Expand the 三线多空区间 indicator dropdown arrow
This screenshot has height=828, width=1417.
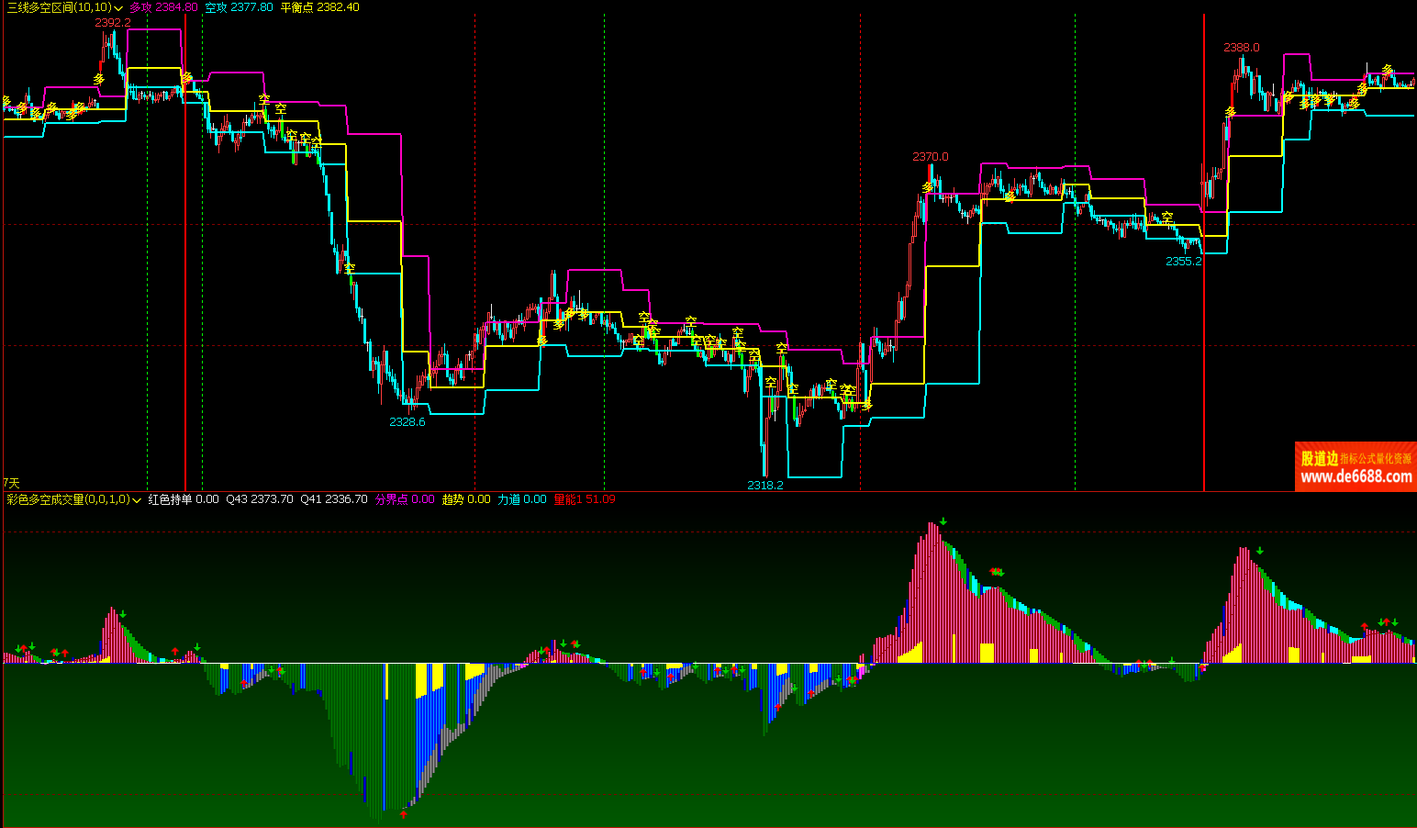(119, 7)
